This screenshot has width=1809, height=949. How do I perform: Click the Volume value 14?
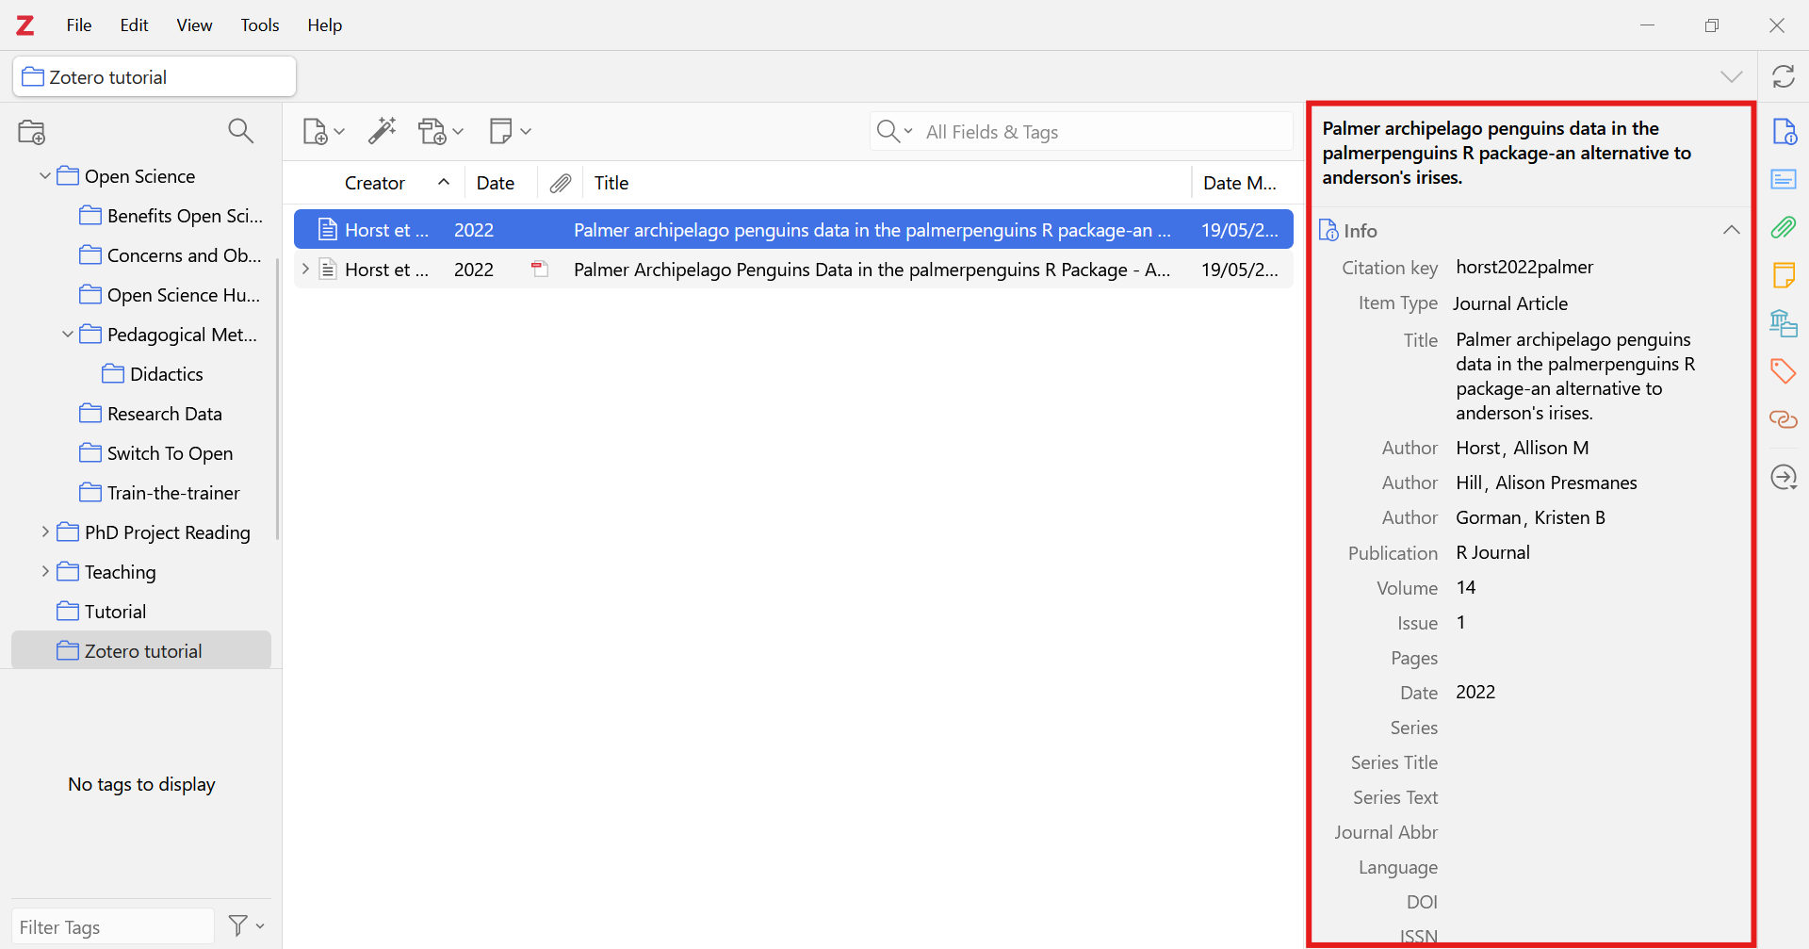tap(1466, 587)
